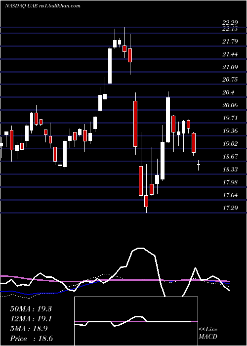The height and width of the screenshot is (346, 247).
Task: Click the 19.02 price axis label
Action: coord(230,144)
